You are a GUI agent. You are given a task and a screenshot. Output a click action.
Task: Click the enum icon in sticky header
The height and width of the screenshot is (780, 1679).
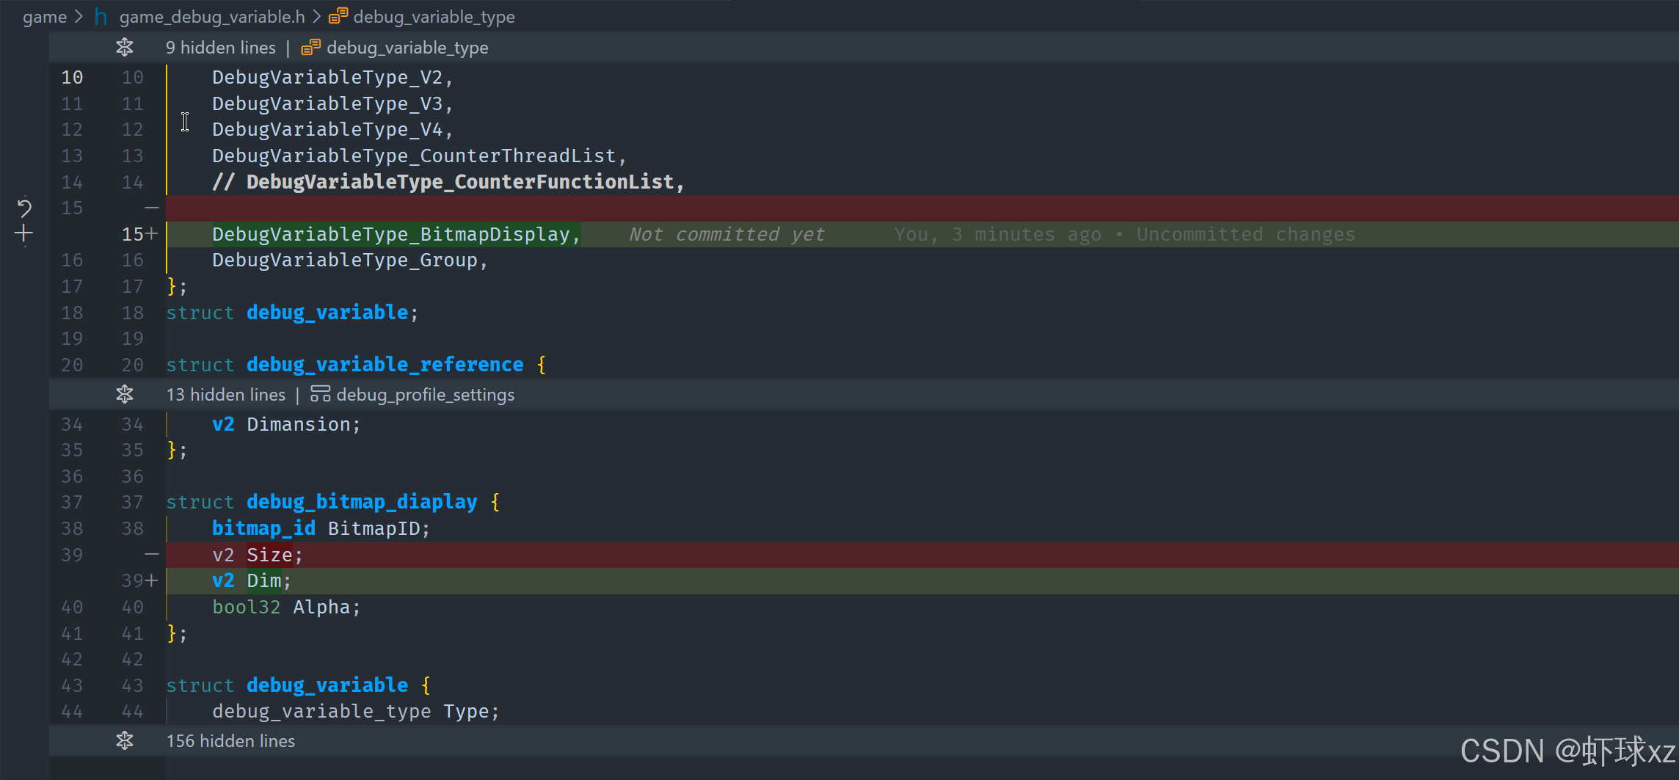[x=311, y=48]
